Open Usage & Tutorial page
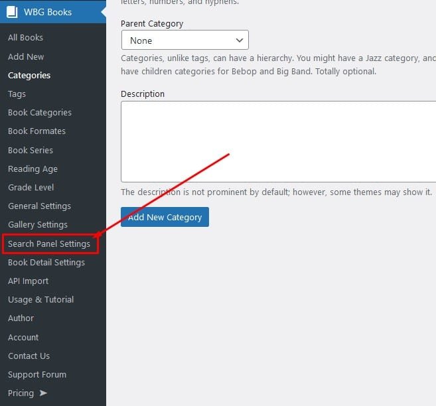Viewport: 436px width, 406px height. coord(41,300)
